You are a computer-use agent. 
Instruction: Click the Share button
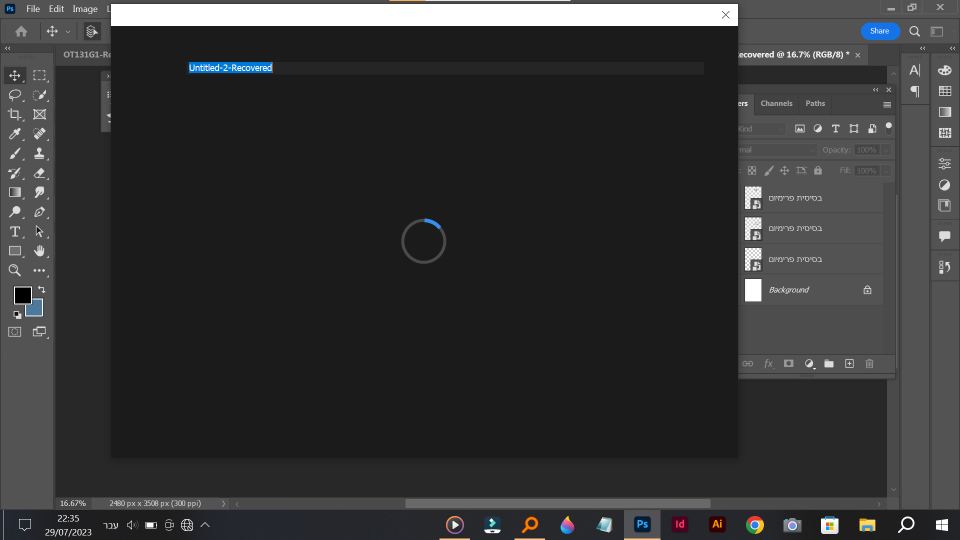[x=879, y=31]
